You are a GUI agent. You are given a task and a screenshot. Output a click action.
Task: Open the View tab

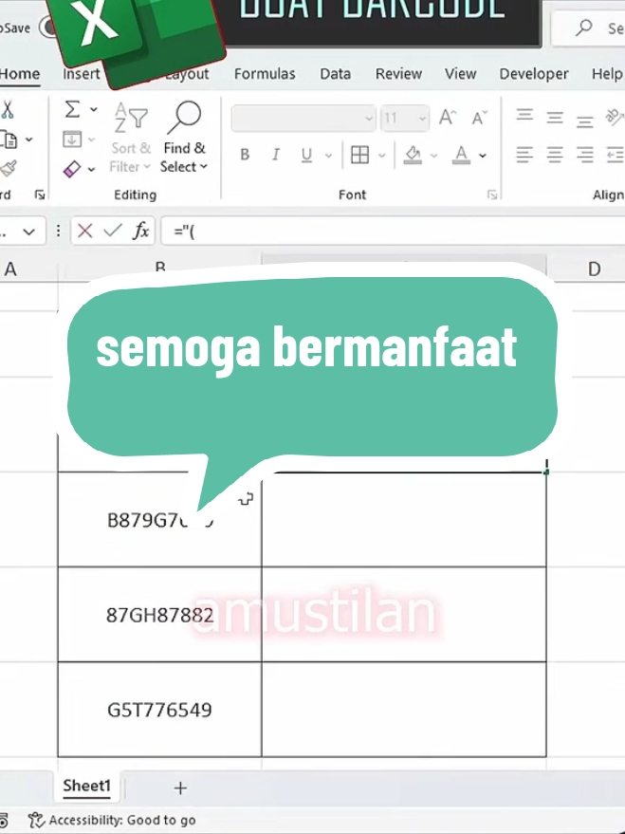(x=460, y=74)
